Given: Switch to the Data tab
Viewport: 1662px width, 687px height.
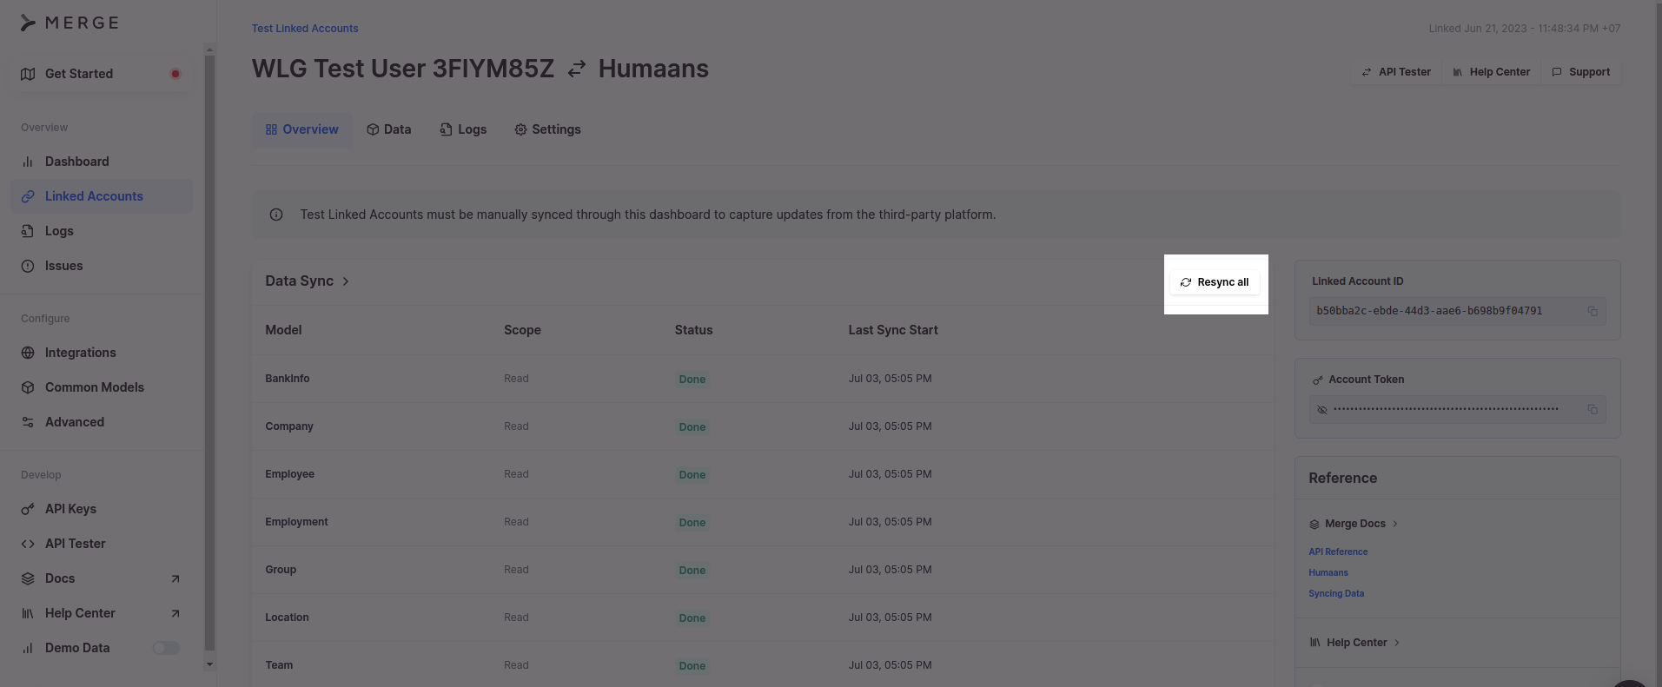Looking at the screenshot, I should click(388, 129).
